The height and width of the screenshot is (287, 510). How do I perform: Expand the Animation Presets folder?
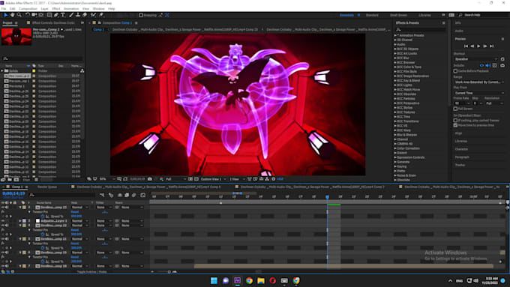click(x=395, y=35)
